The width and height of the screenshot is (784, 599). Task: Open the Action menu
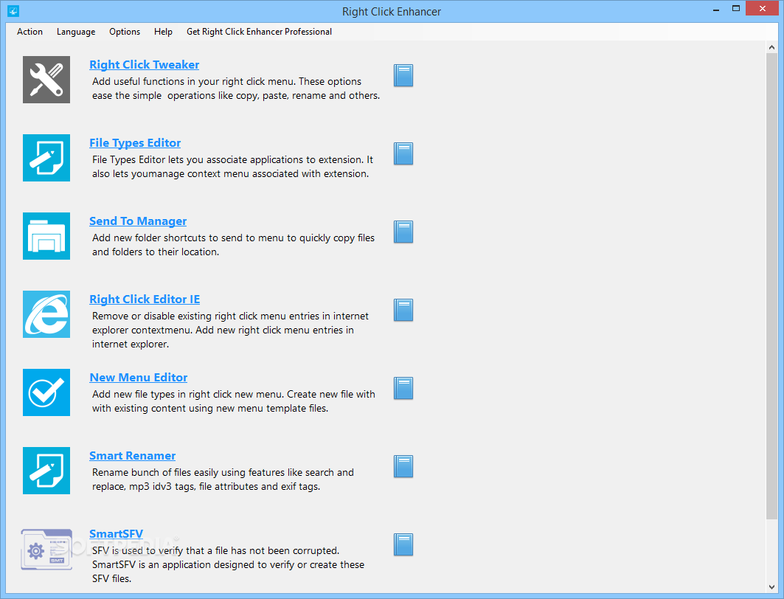pos(30,32)
